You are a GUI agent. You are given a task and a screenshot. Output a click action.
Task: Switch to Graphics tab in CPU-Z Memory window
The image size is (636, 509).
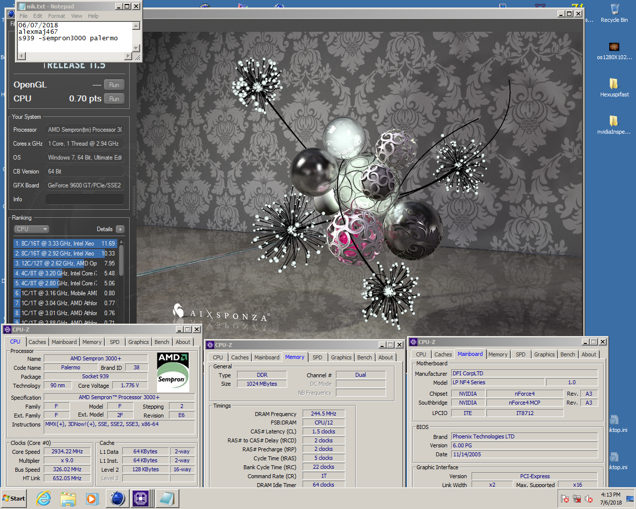[x=341, y=357]
